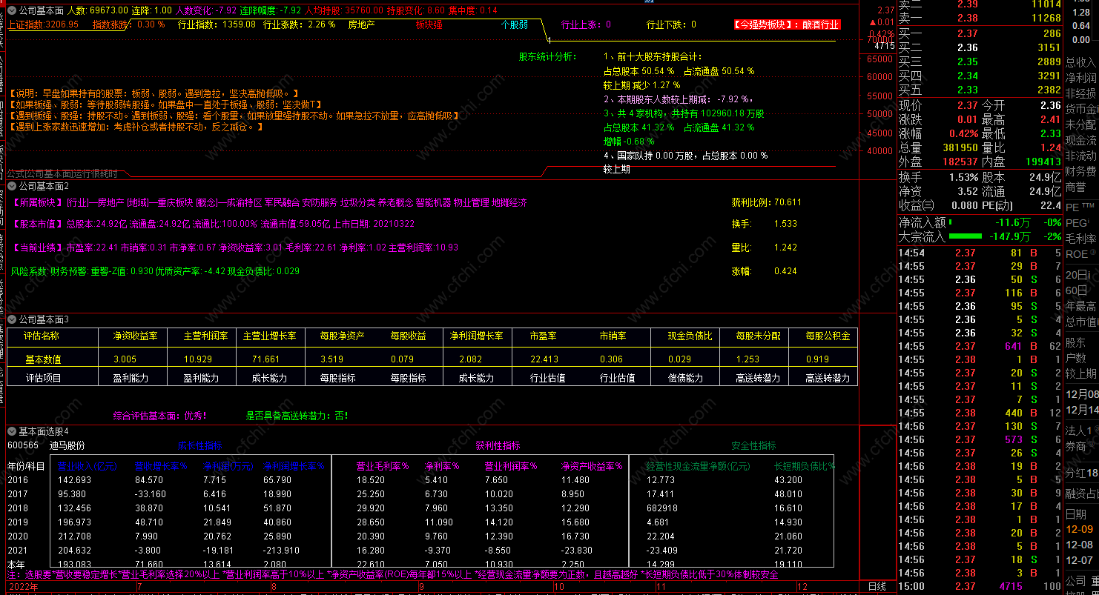Click the 每股公积金 value 0.919
This screenshot has width=1099, height=595.
(817, 359)
